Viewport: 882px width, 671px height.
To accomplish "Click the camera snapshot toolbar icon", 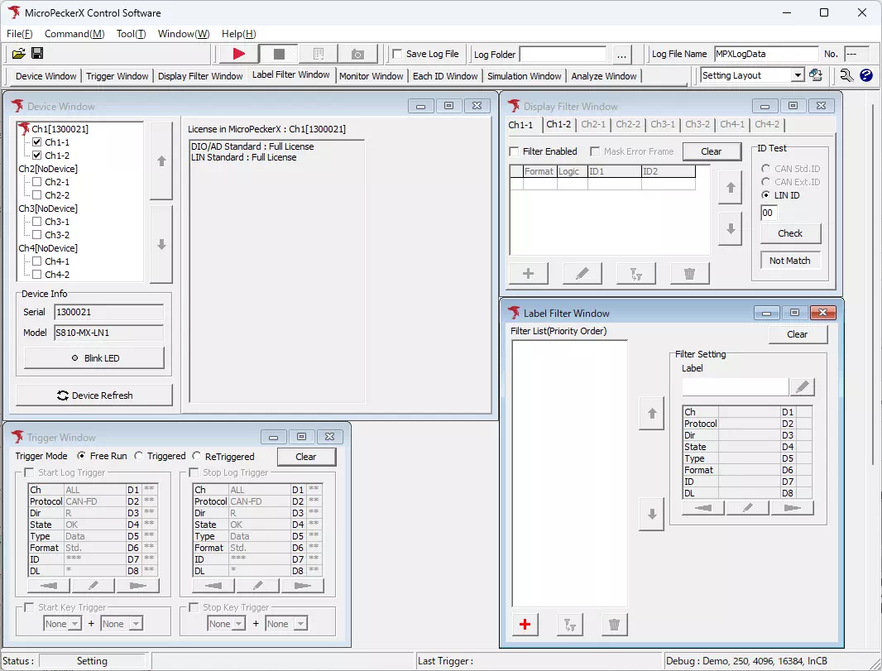I will [357, 54].
